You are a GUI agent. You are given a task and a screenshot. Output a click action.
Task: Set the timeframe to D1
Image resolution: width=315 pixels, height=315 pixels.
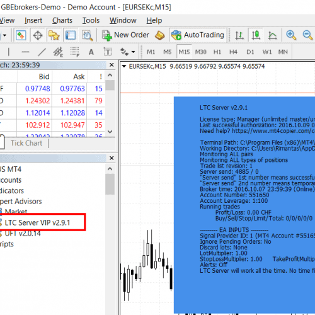(x=250, y=52)
